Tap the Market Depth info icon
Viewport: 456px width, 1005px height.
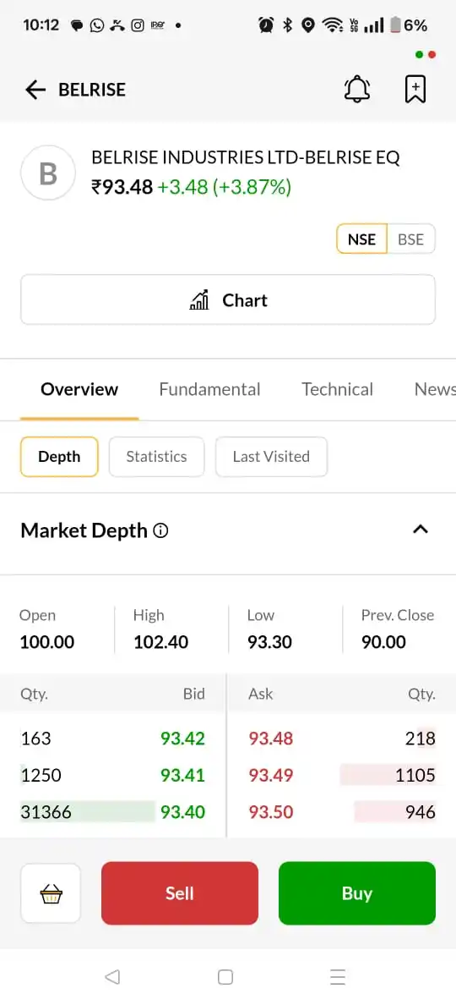(161, 530)
